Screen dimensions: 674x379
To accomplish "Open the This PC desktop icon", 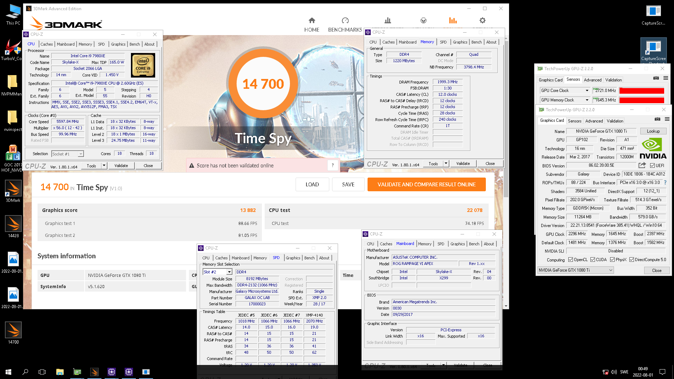I will click(x=13, y=14).
